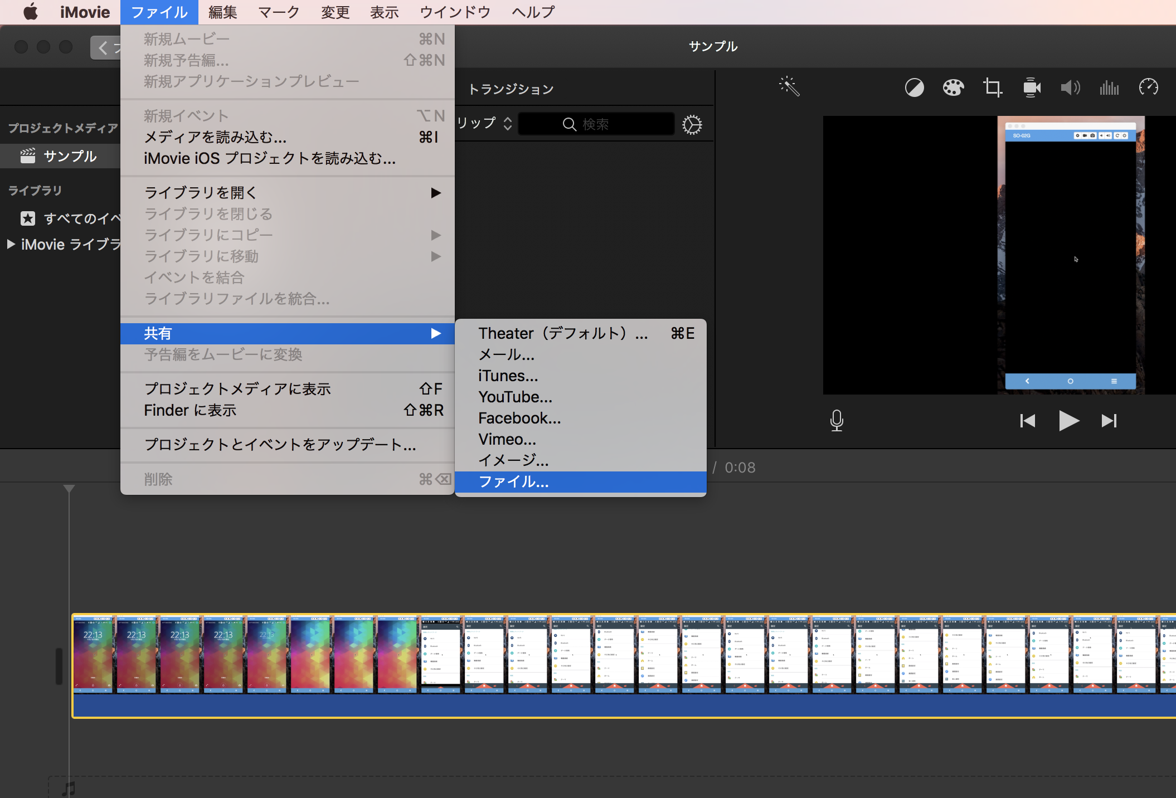Image resolution: width=1176 pixels, height=798 pixels.
Task: Click the timeline playhead marker
Action: 69,489
